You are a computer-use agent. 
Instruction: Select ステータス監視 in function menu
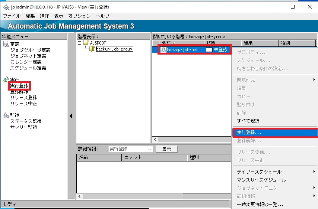(x=26, y=121)
